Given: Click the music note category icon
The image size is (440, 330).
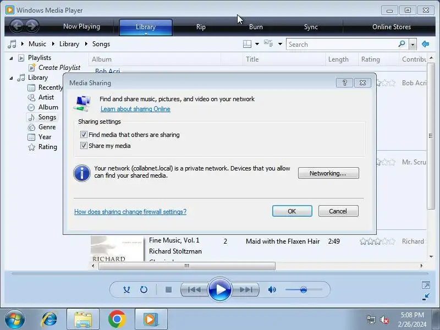Looking at the screenshot, I should point(12,44).
